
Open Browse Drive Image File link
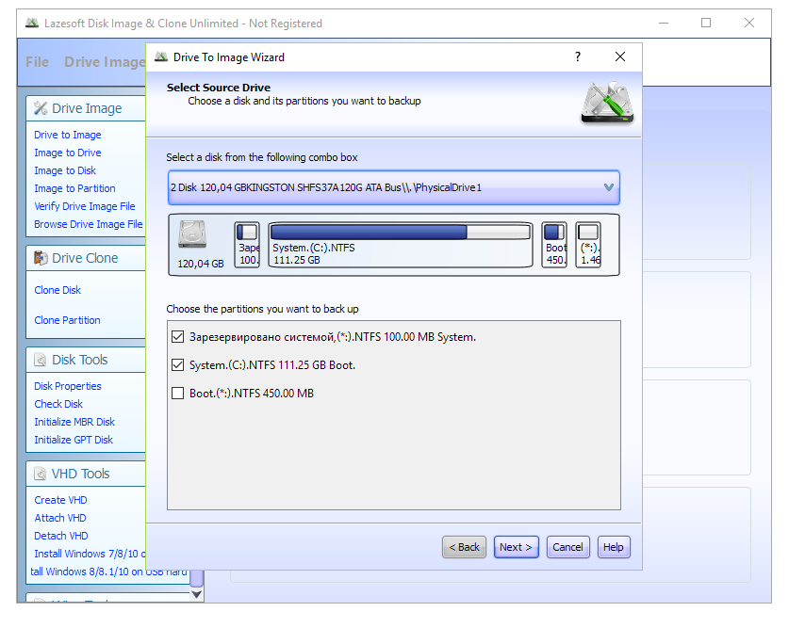click(88, 224)
